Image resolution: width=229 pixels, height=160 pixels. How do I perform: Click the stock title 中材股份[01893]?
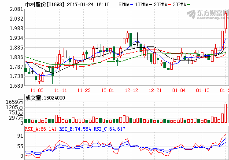pos(45,4)
